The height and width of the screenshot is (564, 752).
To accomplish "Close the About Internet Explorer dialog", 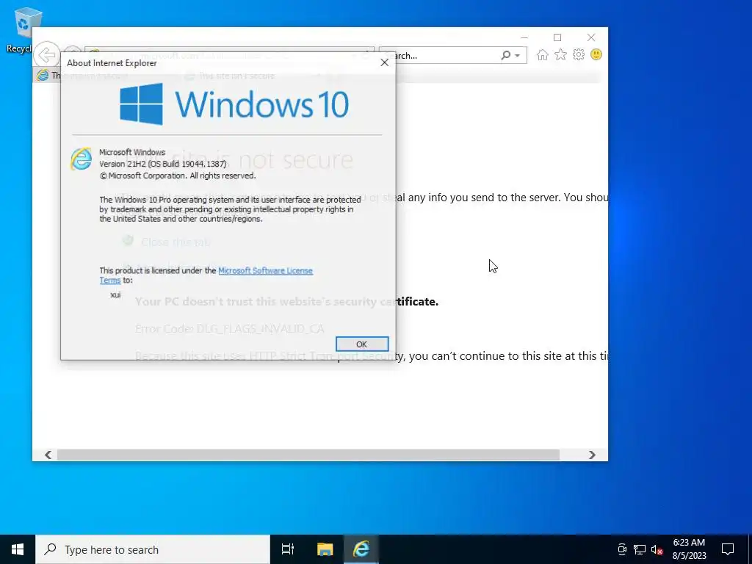I will (x=384, y=62).
